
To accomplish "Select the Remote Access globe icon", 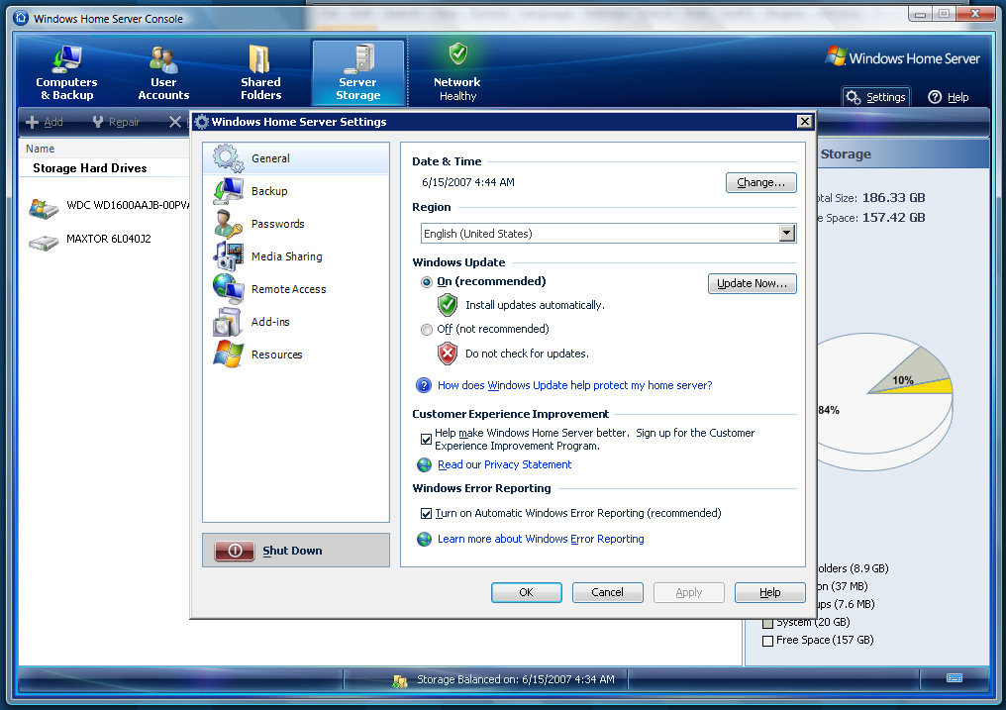I will 228,289.
